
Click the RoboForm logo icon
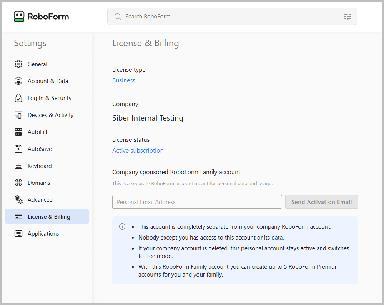tap(19, 16)
